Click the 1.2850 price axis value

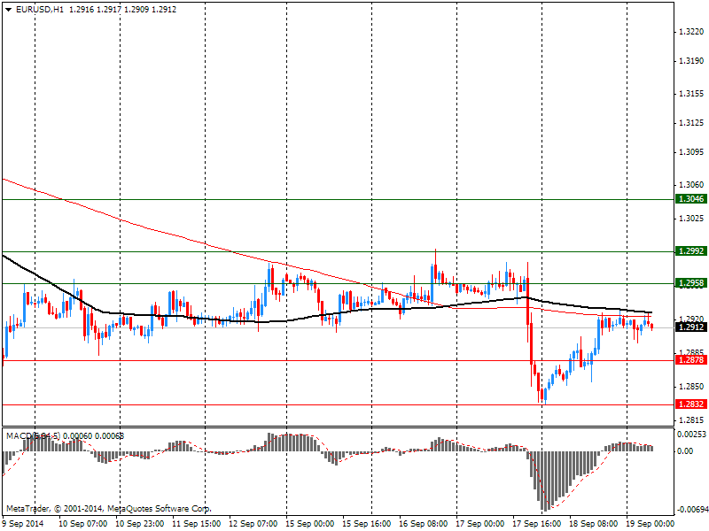click(691, 387)
